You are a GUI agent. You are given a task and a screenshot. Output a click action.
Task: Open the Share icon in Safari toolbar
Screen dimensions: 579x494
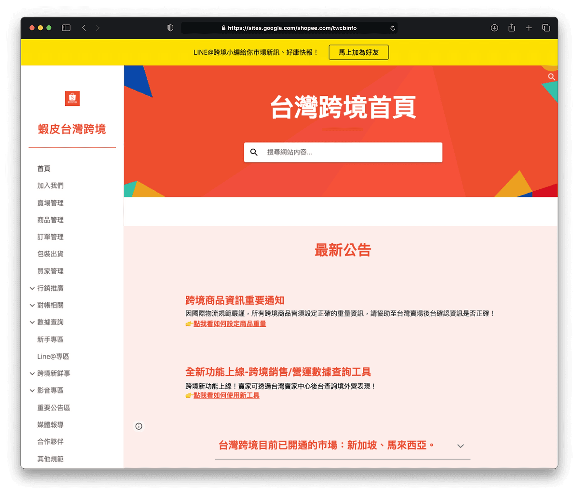coord(511,28)
